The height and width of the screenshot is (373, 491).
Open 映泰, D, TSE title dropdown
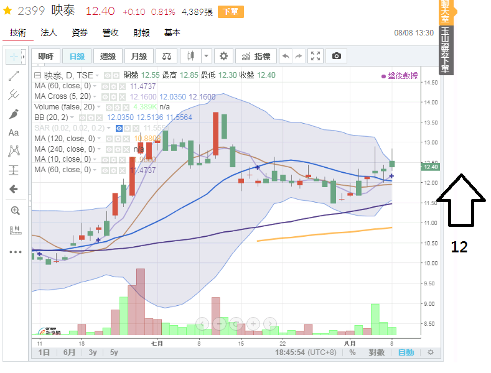(x=97, y=75)
